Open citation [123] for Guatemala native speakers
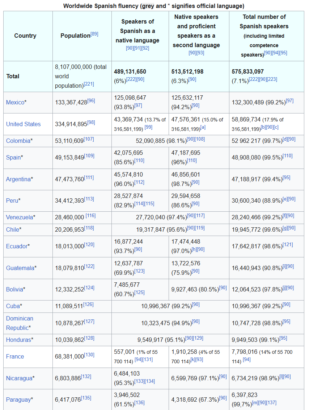This screenshot has height=410, width=309. tap(139, 271)
